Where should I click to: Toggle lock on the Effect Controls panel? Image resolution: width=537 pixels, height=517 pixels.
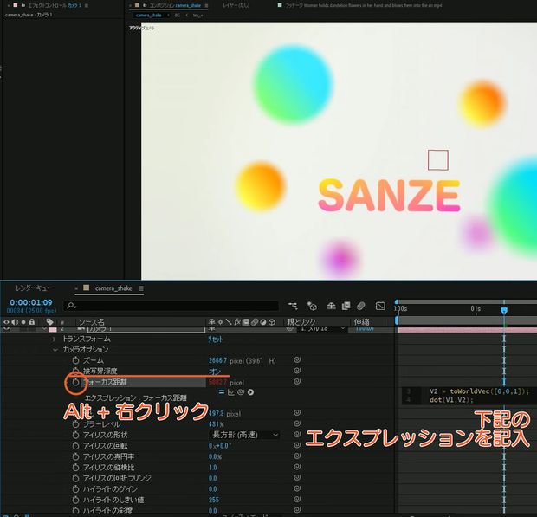coord(23,5)
